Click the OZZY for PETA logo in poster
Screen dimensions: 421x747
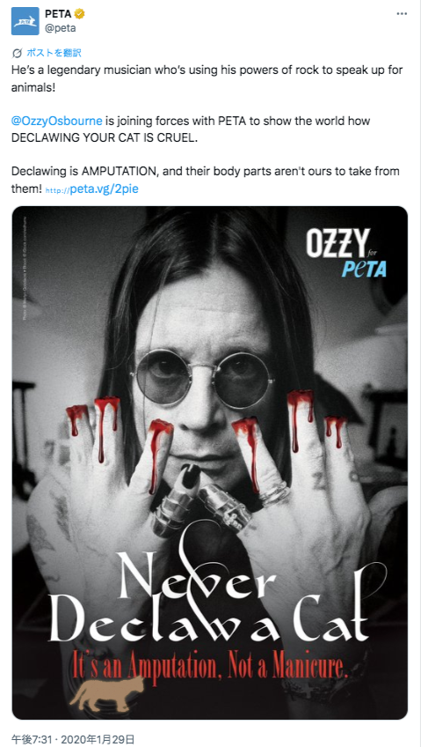coord(346,253)
